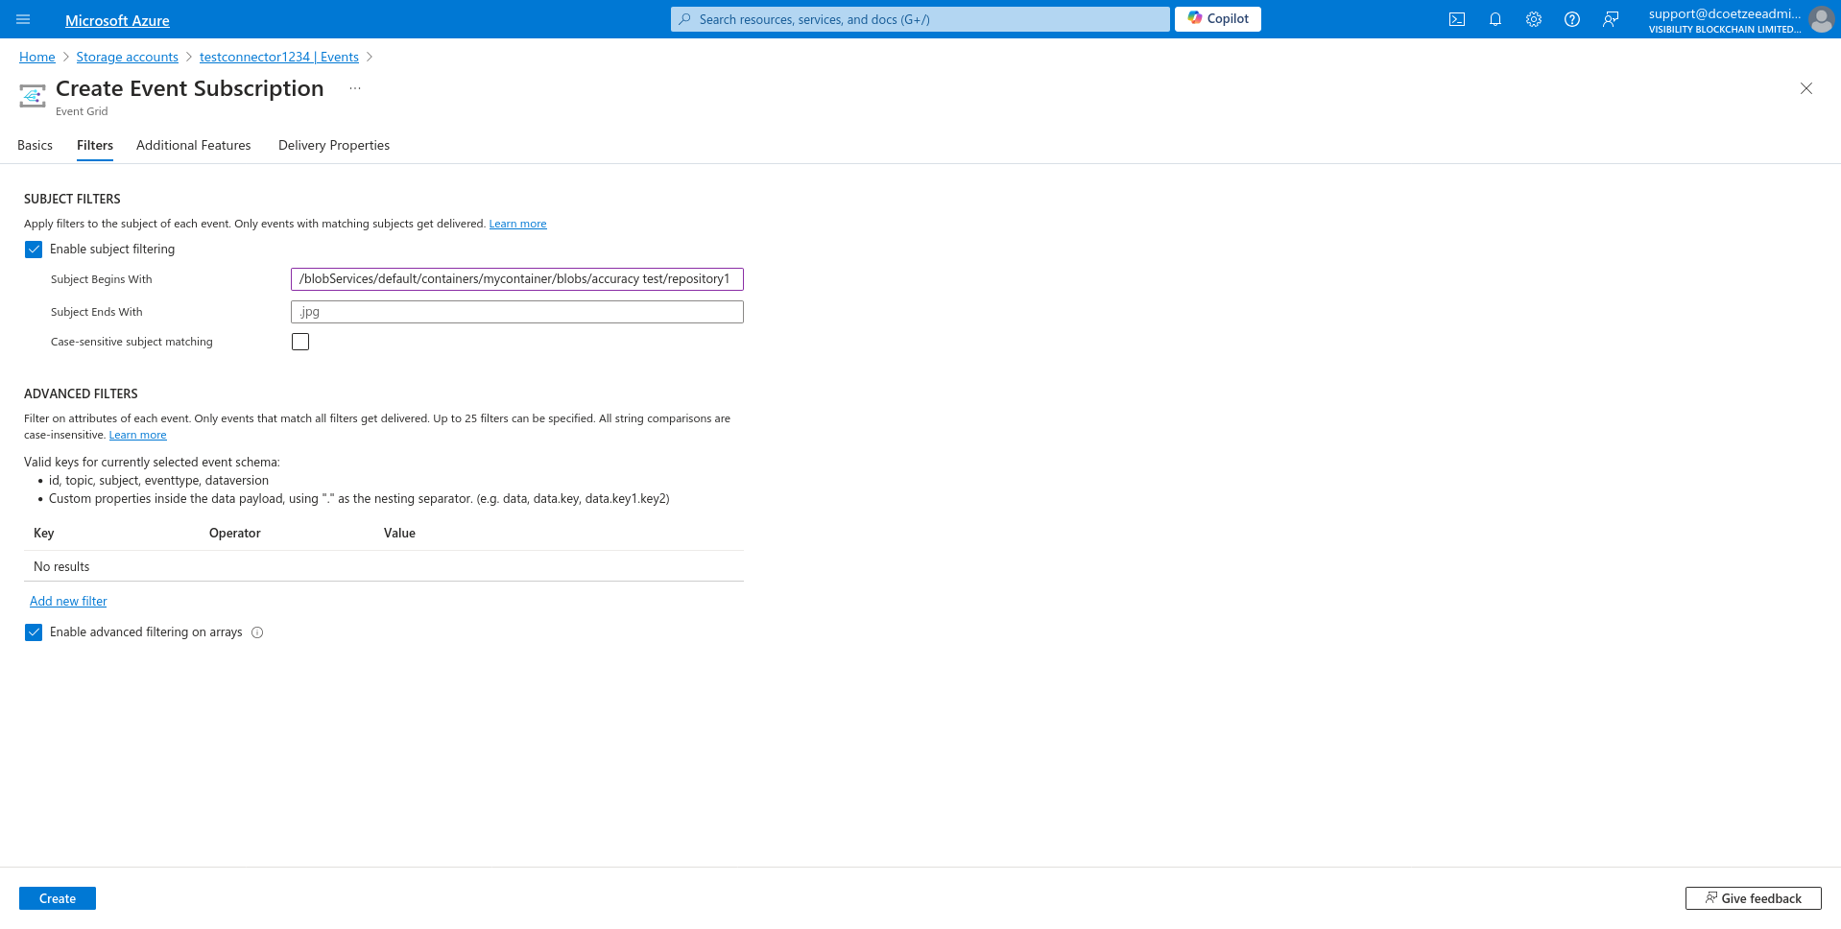
Task: Click info icon beside advanced filtering on arrays
Action: [257, 632]
